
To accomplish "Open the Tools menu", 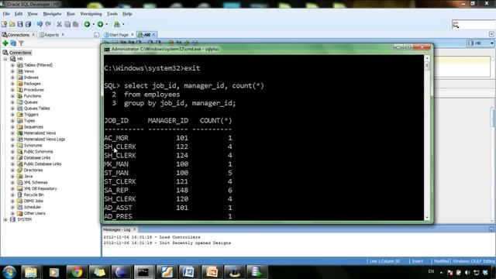I will (x=112, y=14).
